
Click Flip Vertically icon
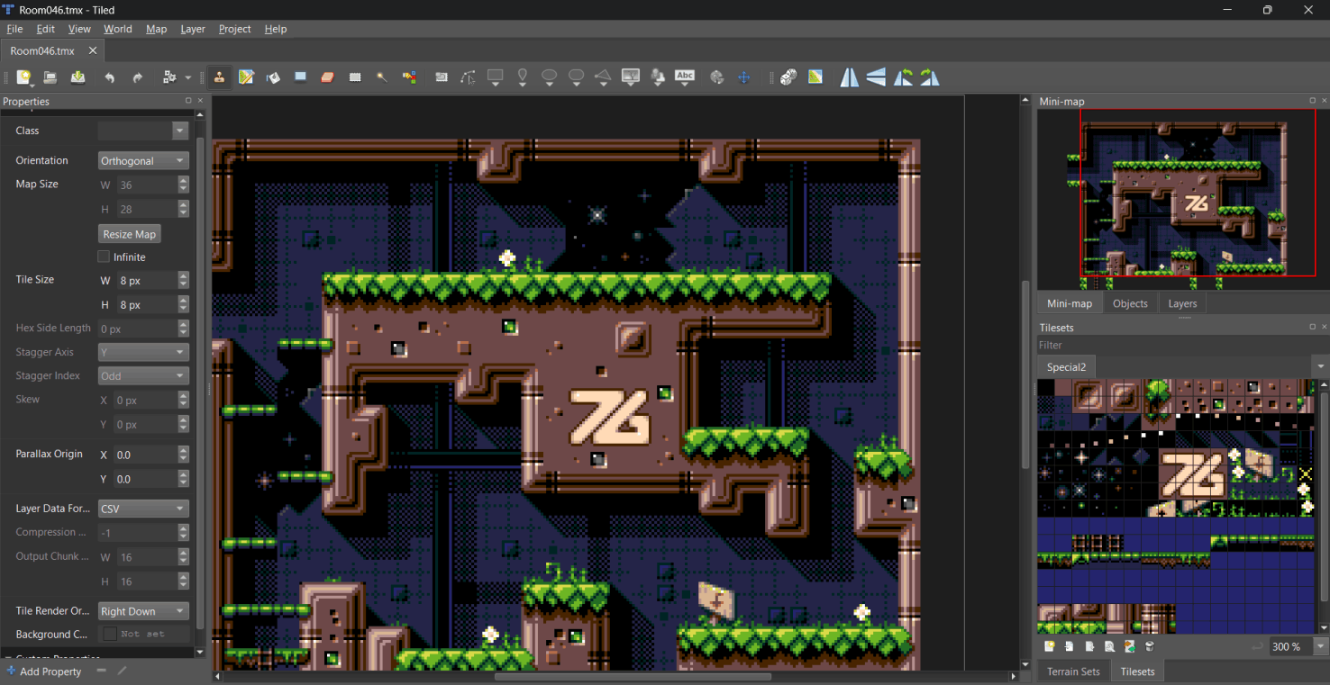[x=876, y=77]
